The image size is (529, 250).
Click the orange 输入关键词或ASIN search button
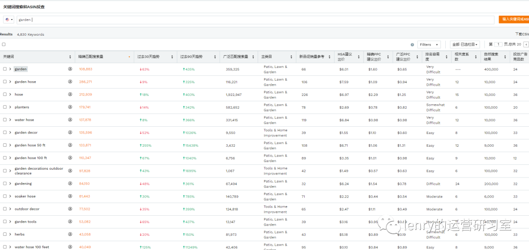pyautogui.click(x=514, y=20)
